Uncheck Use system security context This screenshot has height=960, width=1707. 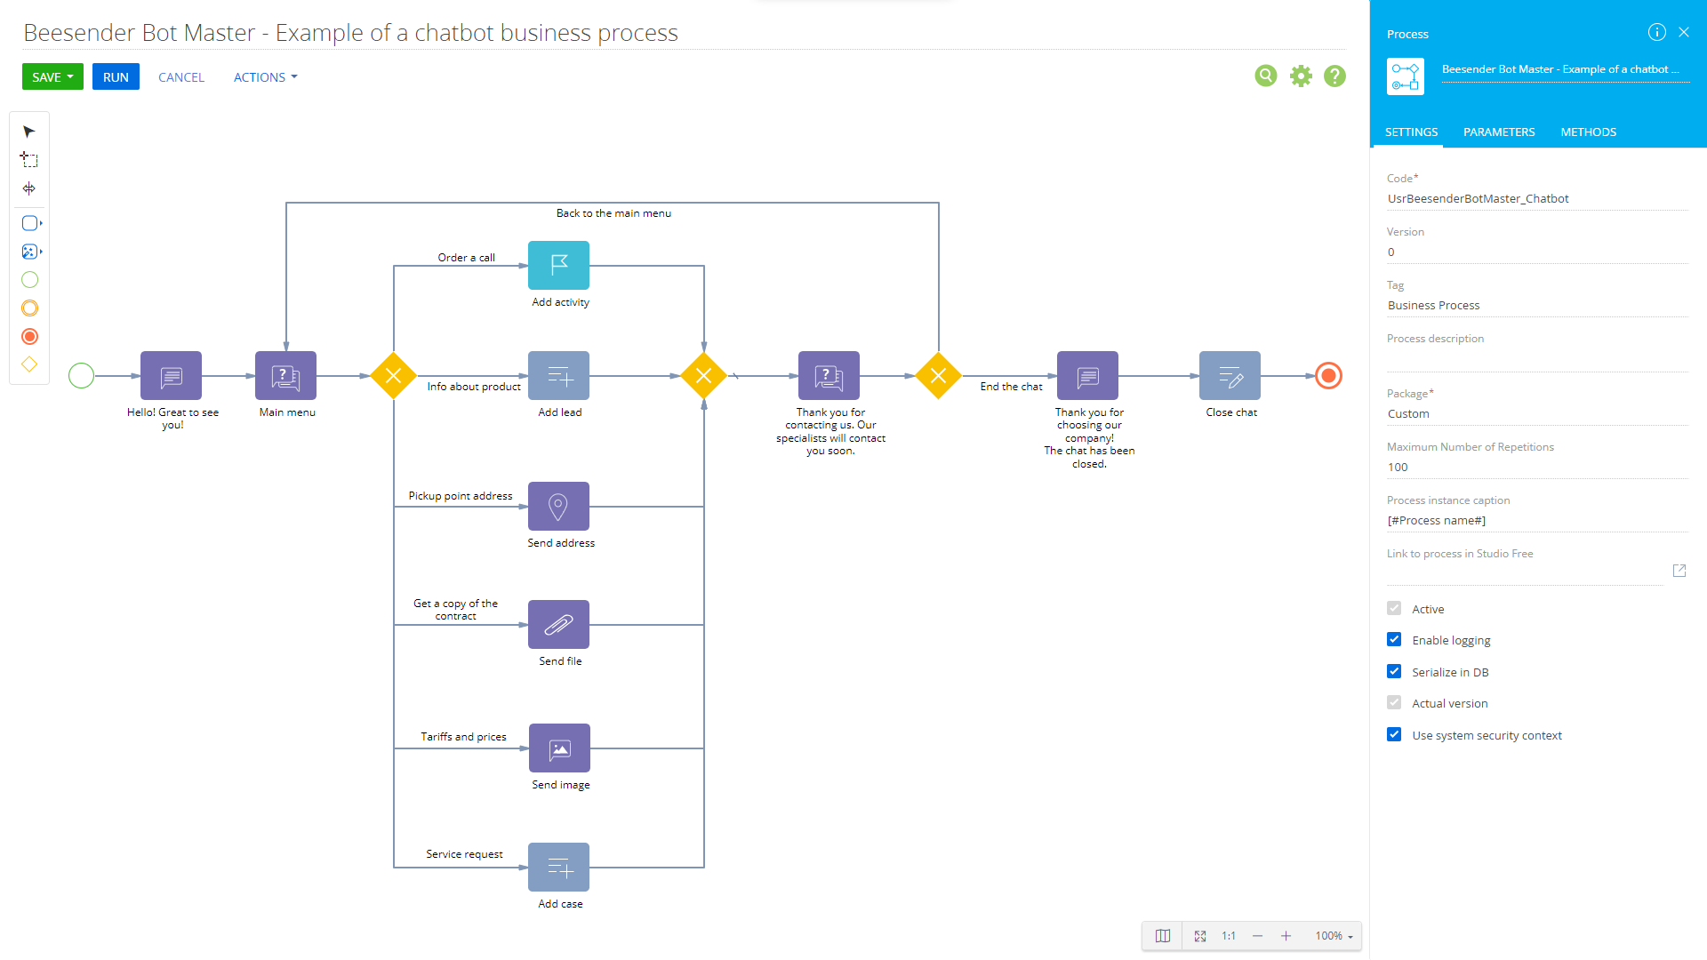click(x=1394, y=735)
